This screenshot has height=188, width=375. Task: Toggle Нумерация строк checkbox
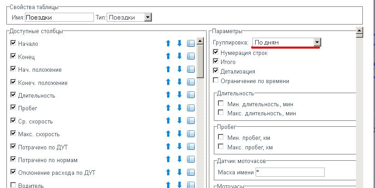(216, 52)
